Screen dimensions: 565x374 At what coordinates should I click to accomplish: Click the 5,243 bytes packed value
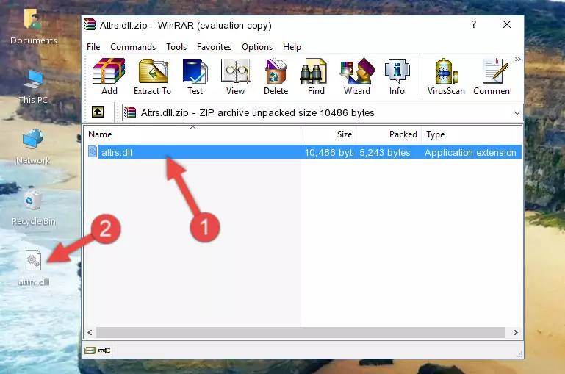385,152
